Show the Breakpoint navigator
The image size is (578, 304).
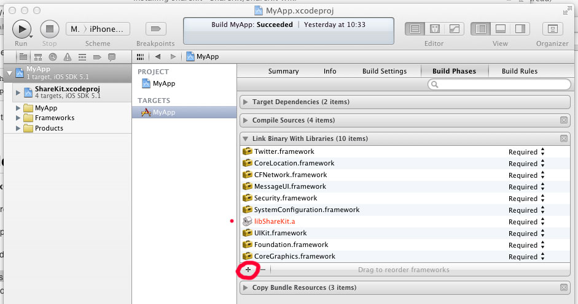pos(97,56)
